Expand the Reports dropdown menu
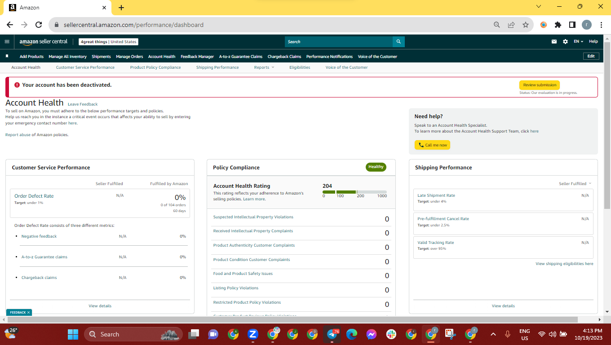This screenshot has height=345, width=611. [264, 67]
